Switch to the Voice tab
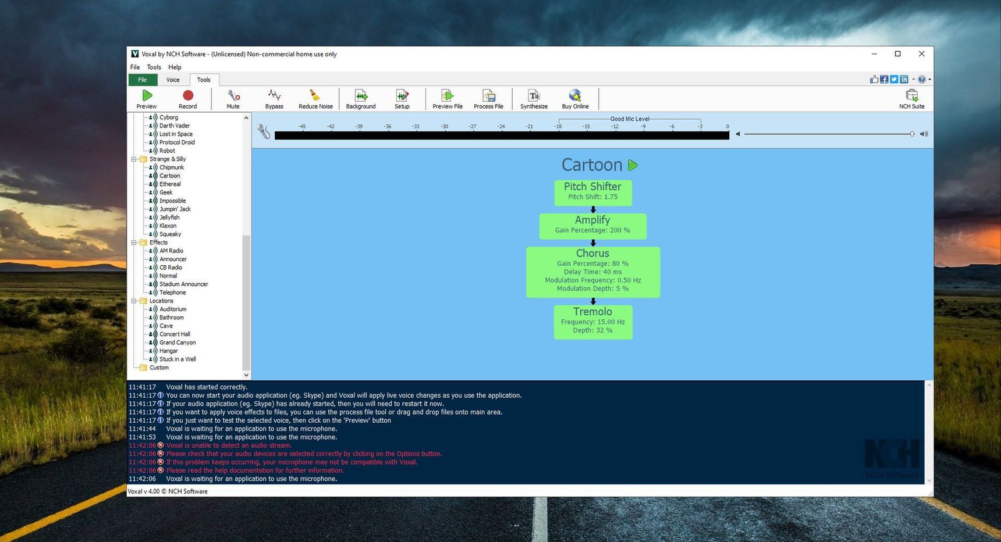 pyautogui.click(x=173, y=80)
